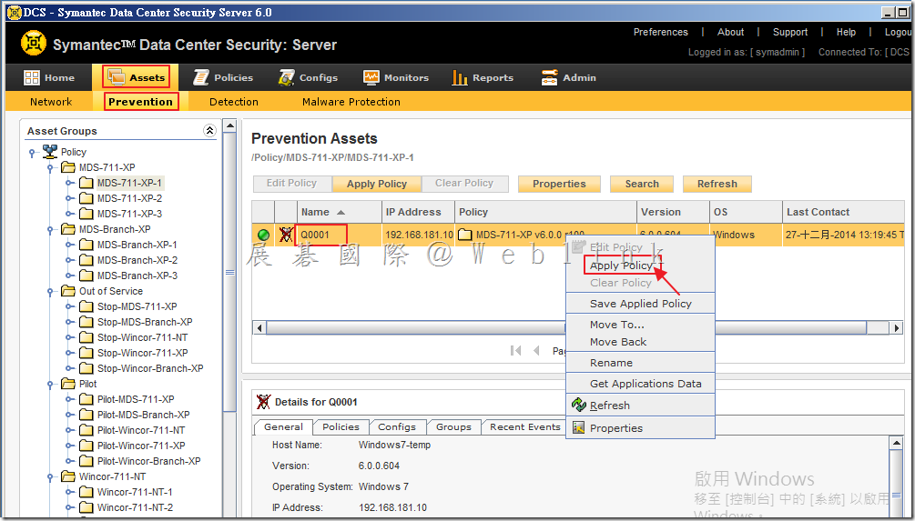The height and width of the screenshot is (521, 915).
Task: Open the Policies tab in details
Action: (x=341, y=426)
